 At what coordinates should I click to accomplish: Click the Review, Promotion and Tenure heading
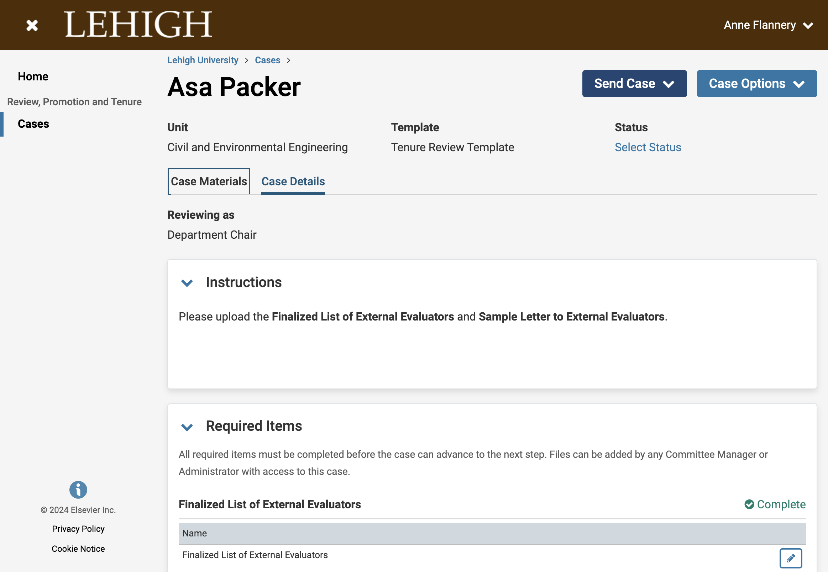coord(74,102)
